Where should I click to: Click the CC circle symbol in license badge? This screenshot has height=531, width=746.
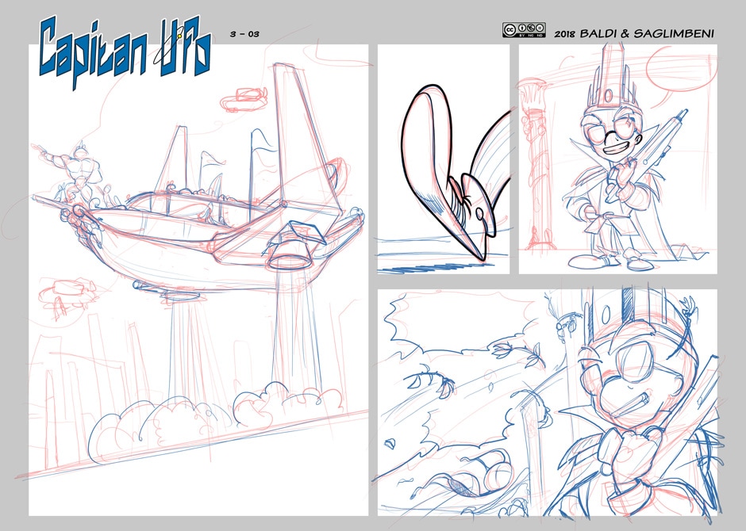508,31
